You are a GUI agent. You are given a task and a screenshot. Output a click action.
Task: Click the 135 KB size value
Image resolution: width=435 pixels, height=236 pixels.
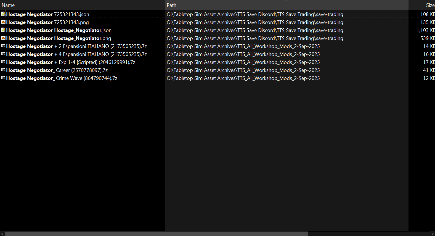[428, 22]
